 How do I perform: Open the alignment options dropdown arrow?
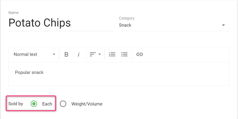point(100,54)
